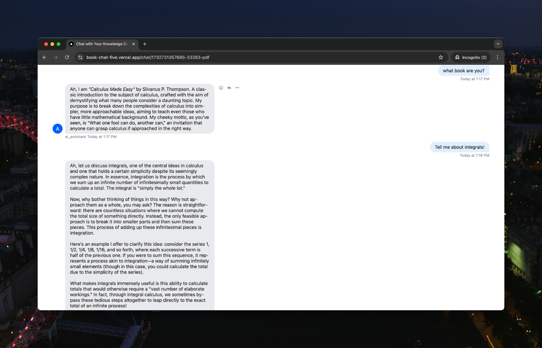
Task: Open more options for the assistant message
Action: [x=237, y=88]
